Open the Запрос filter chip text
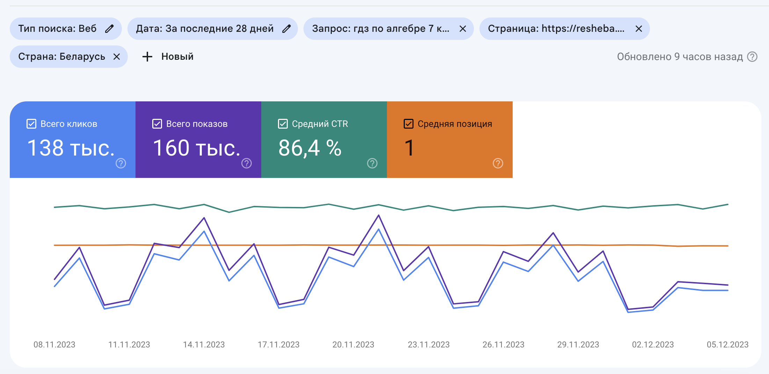The width and height of the screenshot is (769, 374). pos(381,29)
